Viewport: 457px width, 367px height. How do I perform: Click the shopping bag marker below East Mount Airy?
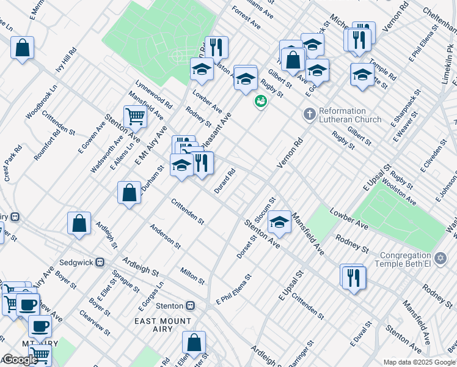(194, 343)
